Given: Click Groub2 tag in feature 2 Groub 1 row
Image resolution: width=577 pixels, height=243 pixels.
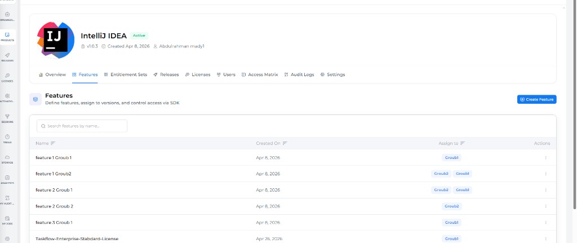Looking at the screenshot, I should [441, 190].
